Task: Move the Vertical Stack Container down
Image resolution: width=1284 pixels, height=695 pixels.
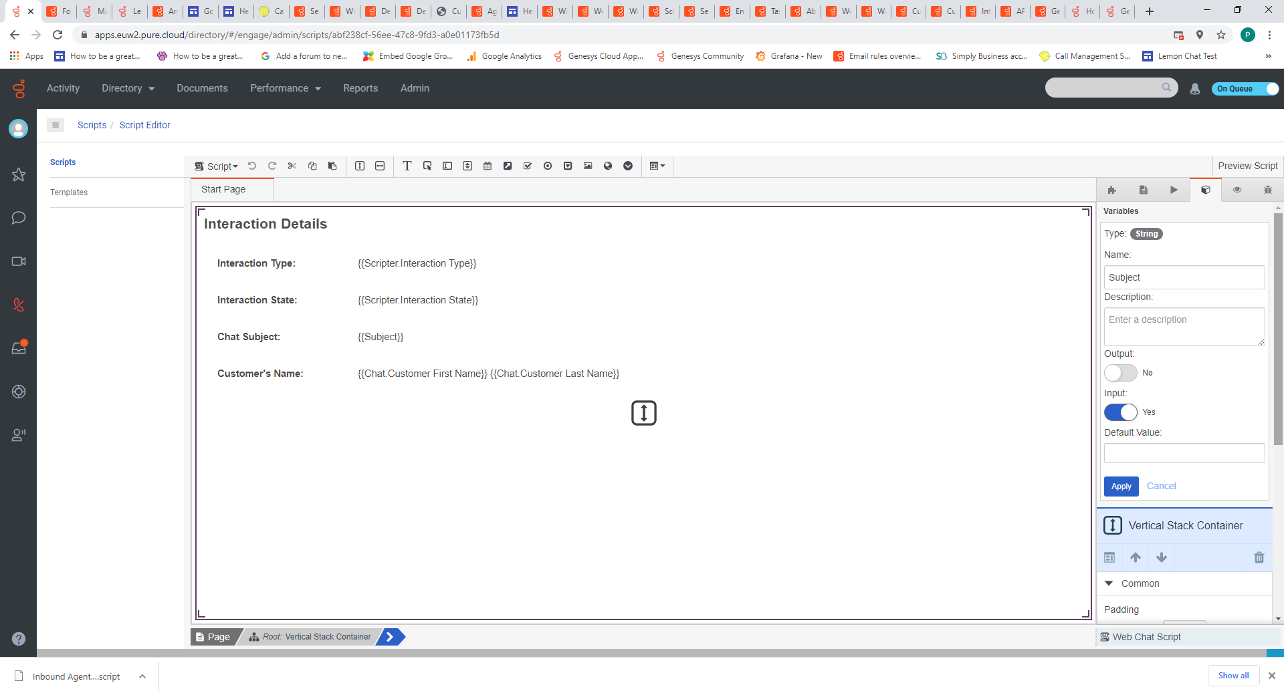Action: coord(1162,557)
